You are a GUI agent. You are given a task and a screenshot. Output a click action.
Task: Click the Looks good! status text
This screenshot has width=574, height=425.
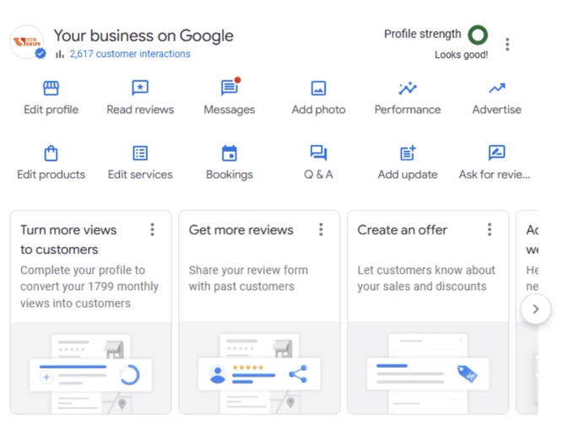(x=461, y=55)
